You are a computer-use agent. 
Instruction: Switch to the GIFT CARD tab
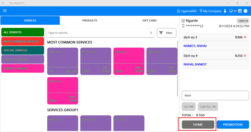pos(149,21)
